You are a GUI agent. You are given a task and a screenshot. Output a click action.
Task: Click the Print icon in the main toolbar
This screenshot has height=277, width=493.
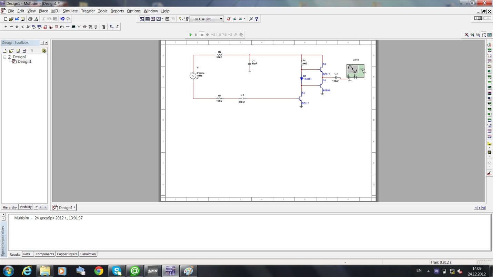(30, 19)
